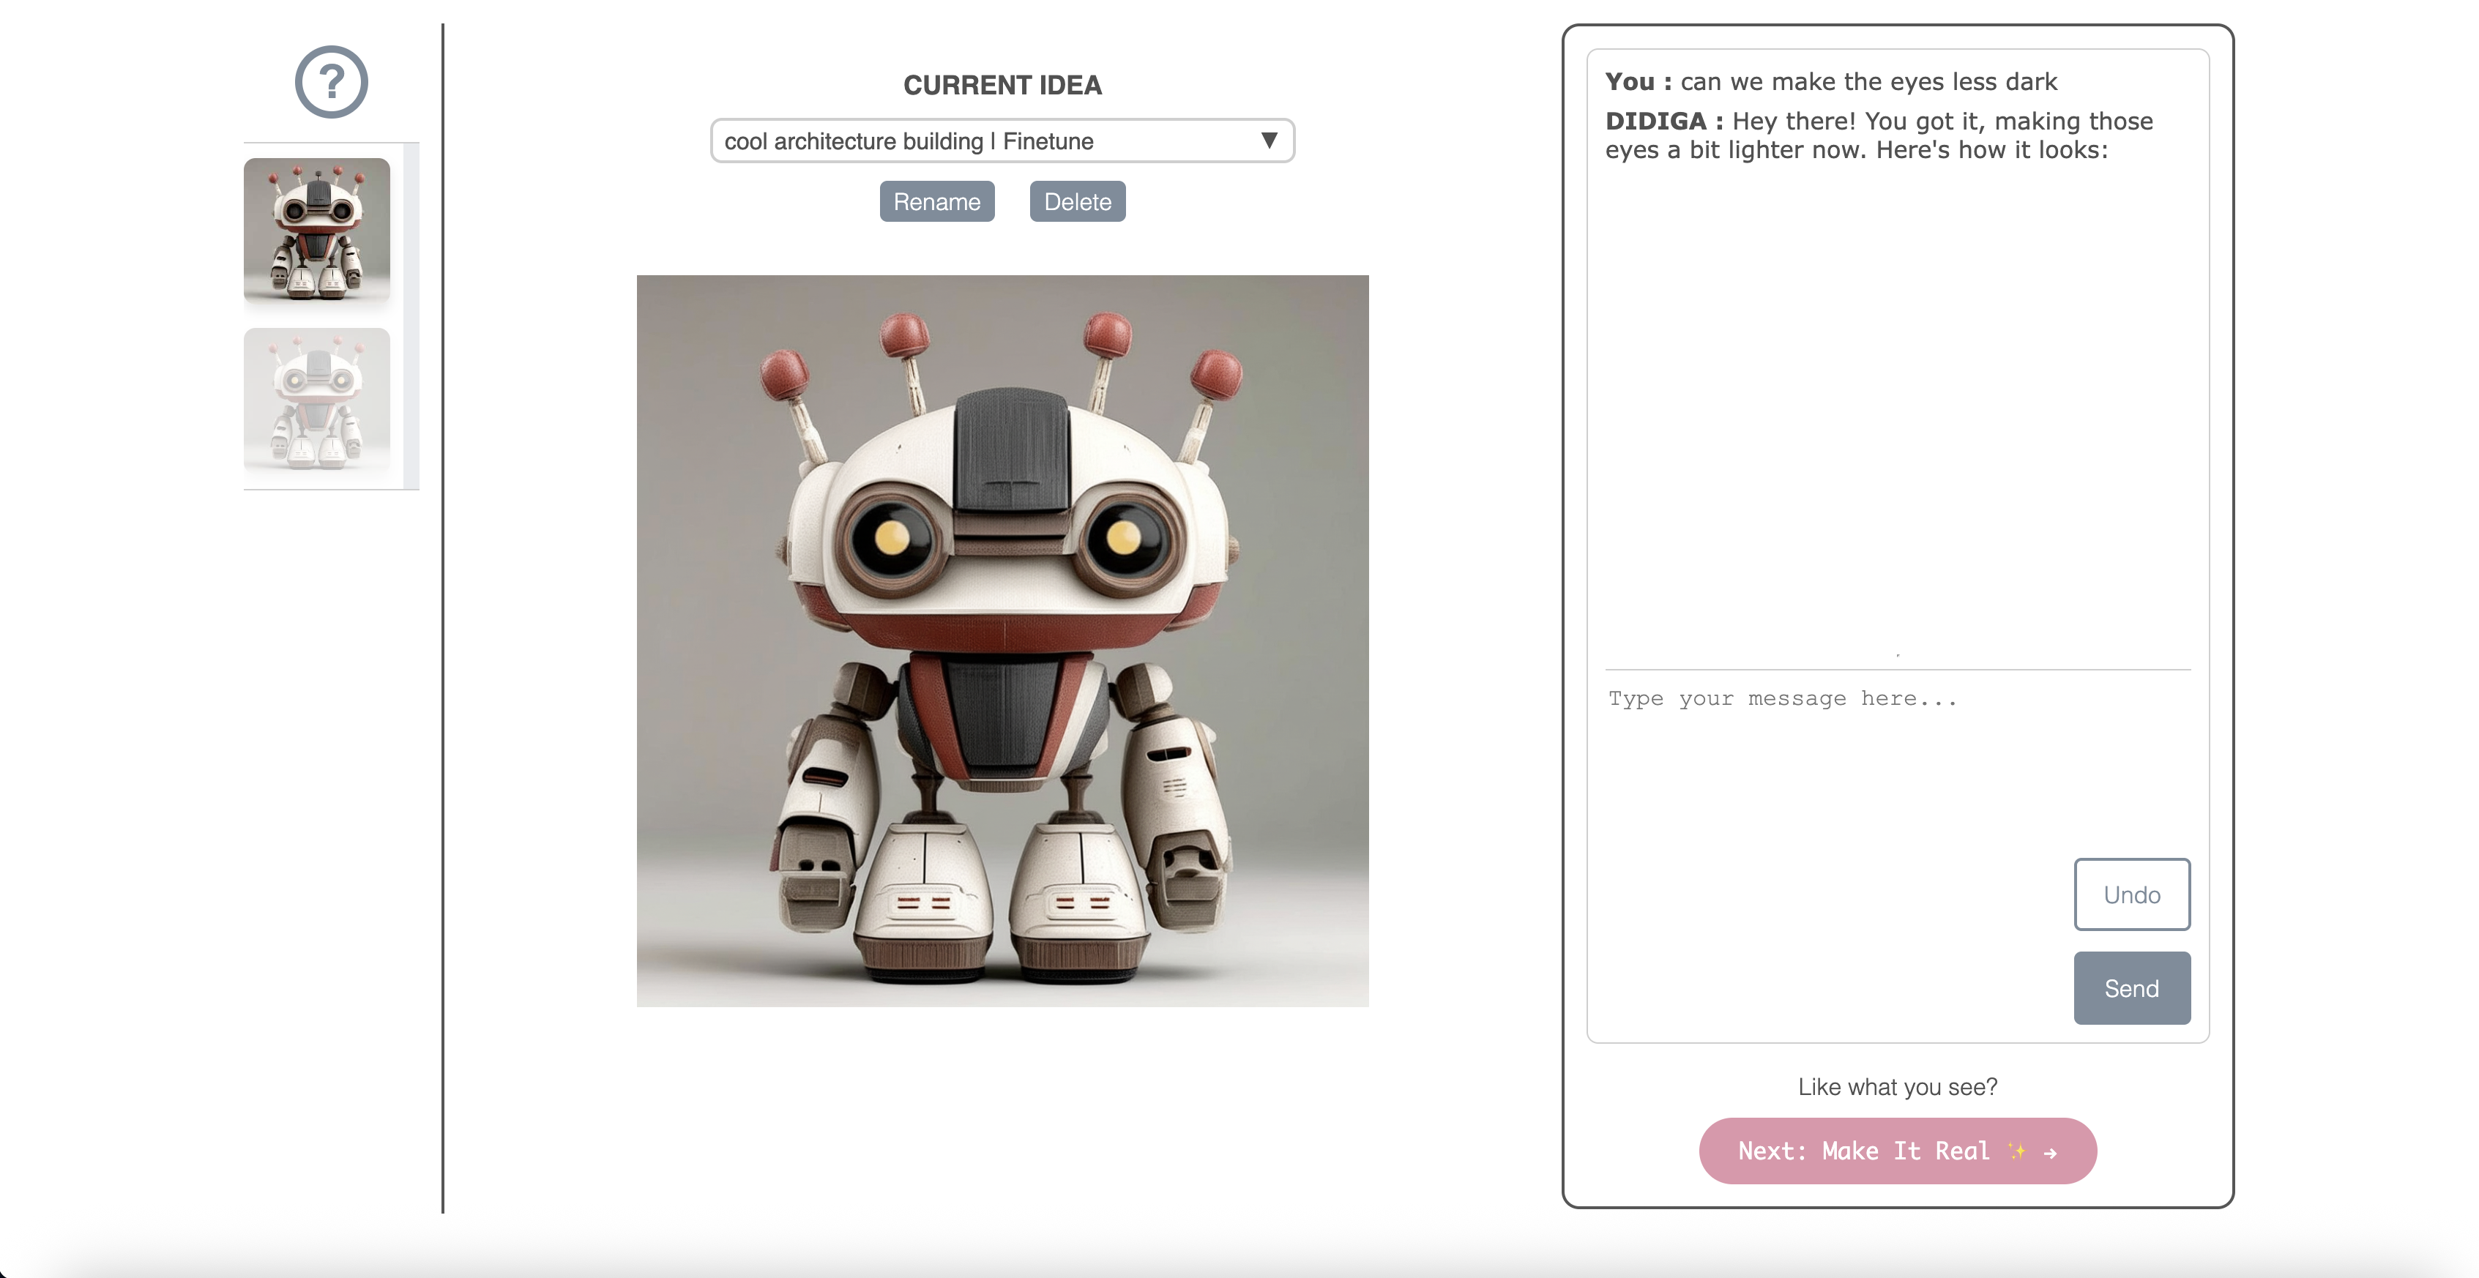2479x1278 pixels.
Task: Select the faded second robot thumbnail
Action: pos(316,400)
